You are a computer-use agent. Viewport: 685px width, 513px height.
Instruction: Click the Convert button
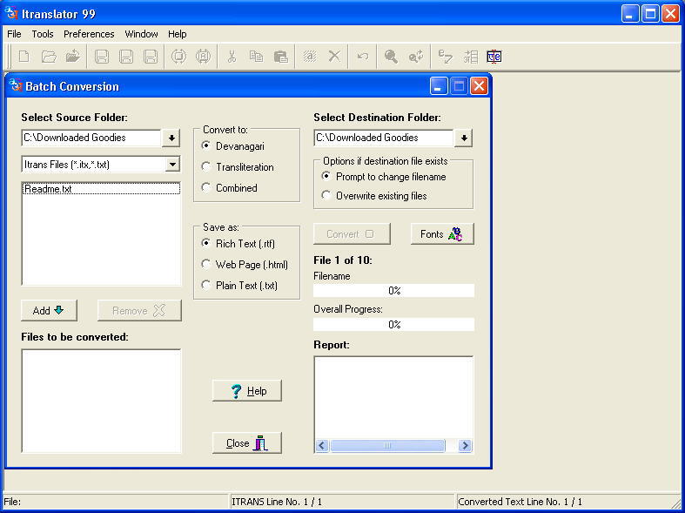[352, 234]
